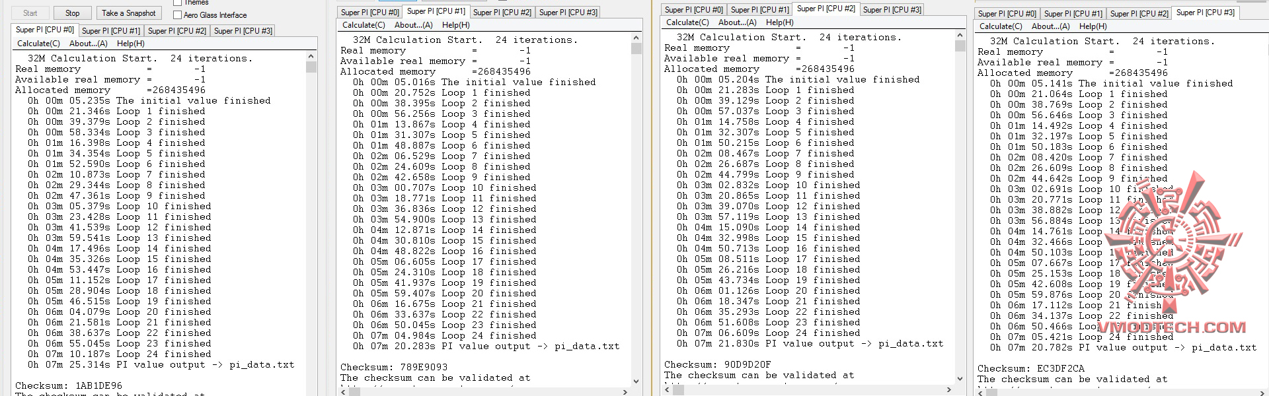Select CPU #2 tab in checksum EC3DF2CA window
Viewport: 1269px width, 396px height.
[x=1139, y=14]
